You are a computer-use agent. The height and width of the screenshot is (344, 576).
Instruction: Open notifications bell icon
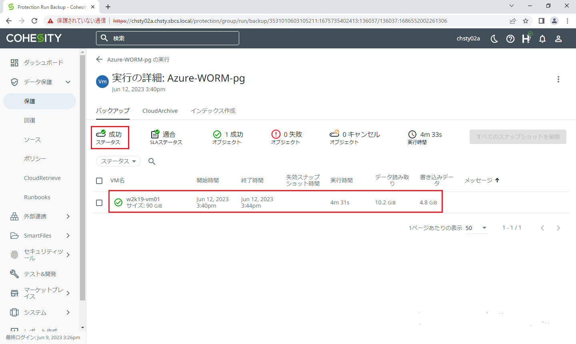[x=542, y=38]
